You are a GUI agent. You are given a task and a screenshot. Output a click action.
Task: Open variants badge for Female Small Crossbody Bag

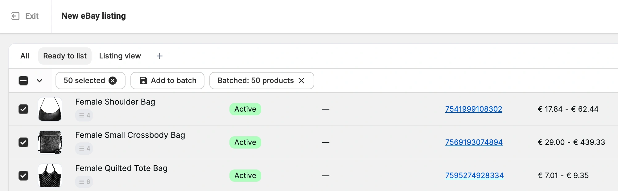tap(84, 149)
